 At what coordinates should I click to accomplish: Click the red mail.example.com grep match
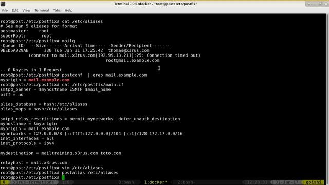pyautogui.click(x=49, y=80)
